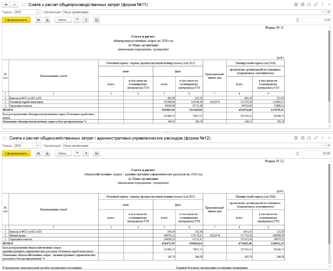Image resolution: width=333 pixels, height=271 pixels.
Task: Focus the Период field in form №12
Action: 25,145
